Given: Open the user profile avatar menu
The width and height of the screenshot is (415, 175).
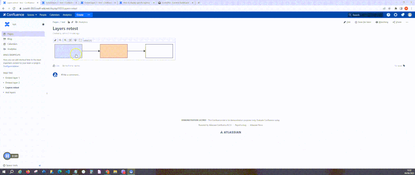Looking at the screenshot, I should 410,15.
